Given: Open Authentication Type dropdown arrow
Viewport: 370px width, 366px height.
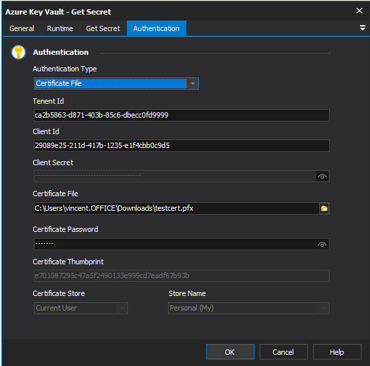Looking at the screenshot, I should (193, 83).
